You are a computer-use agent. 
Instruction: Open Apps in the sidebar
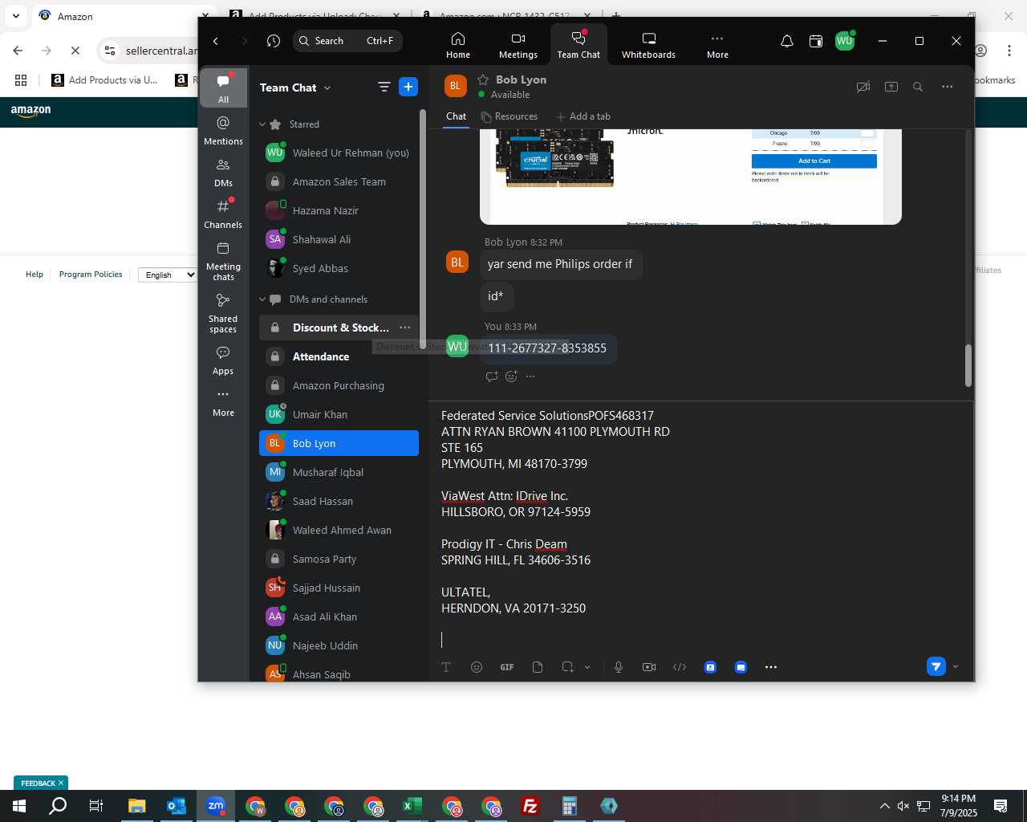pos(223,360)
